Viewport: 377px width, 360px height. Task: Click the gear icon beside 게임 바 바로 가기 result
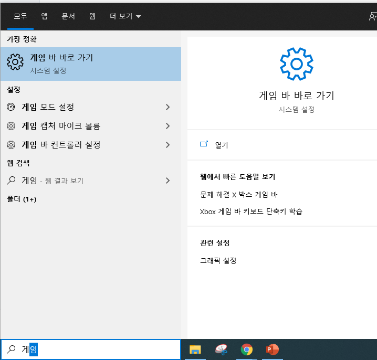click(15, 62)
